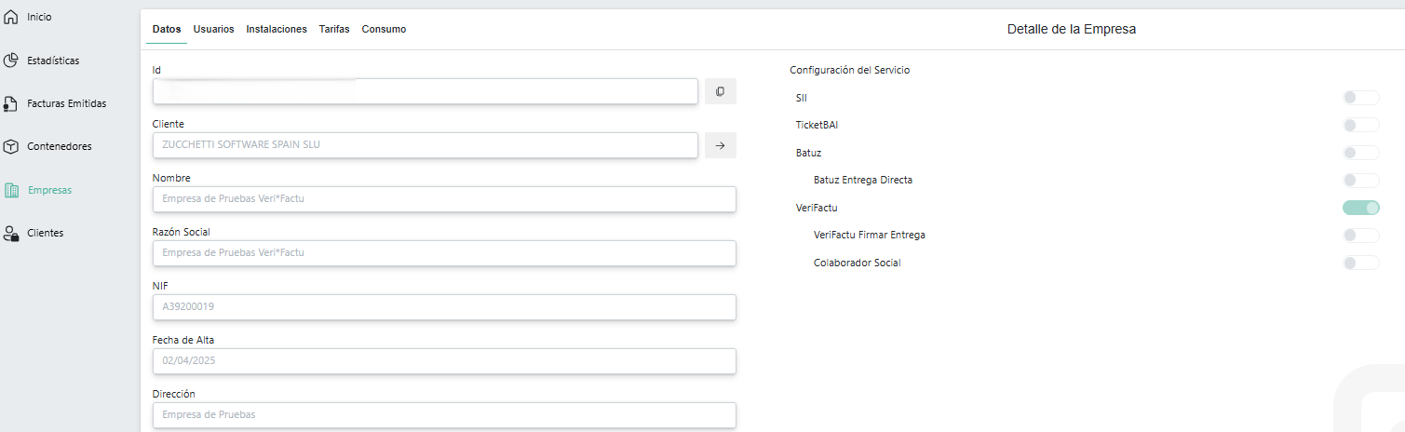
Task: Toggle VeriFactu Firmar Entrega switch
Action: click(x=1360, y=235)
